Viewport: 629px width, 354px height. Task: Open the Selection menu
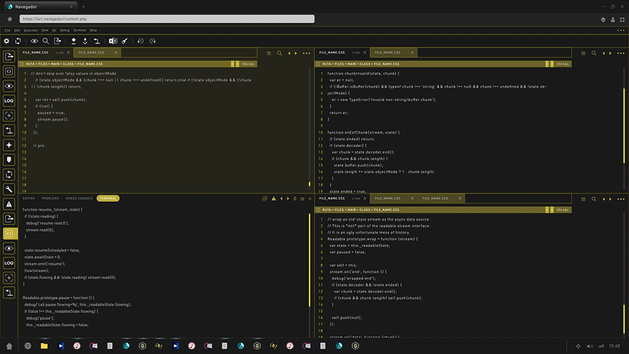click(30, 30)
